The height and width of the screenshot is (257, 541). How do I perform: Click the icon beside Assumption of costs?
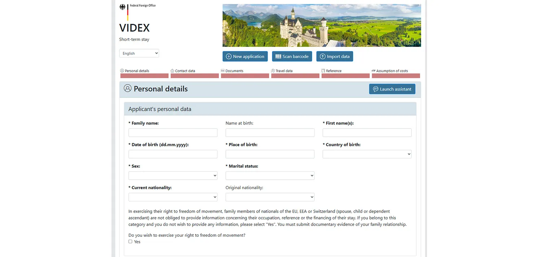(374, 71)
